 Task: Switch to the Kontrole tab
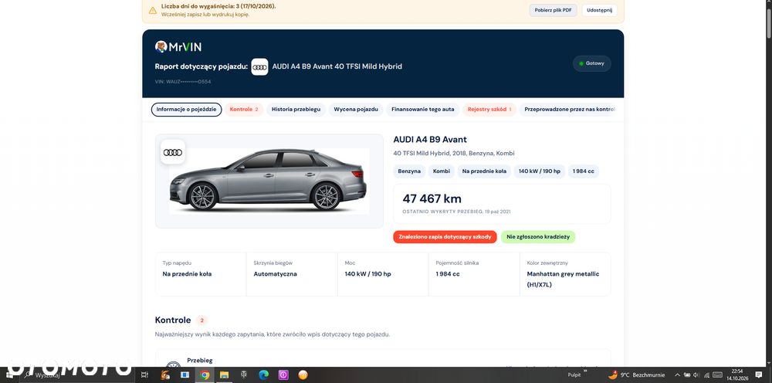(x=244, y=110)
